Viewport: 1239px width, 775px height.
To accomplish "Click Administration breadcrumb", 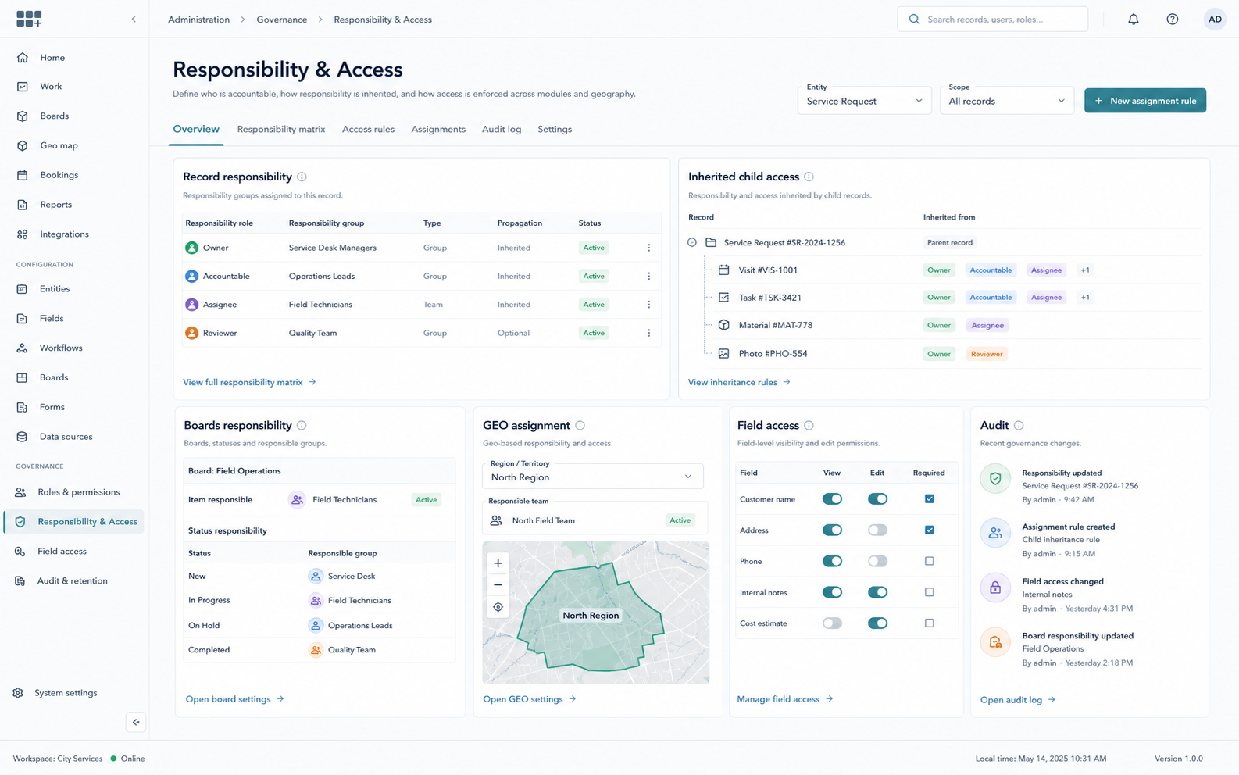I will coord(198,20).
